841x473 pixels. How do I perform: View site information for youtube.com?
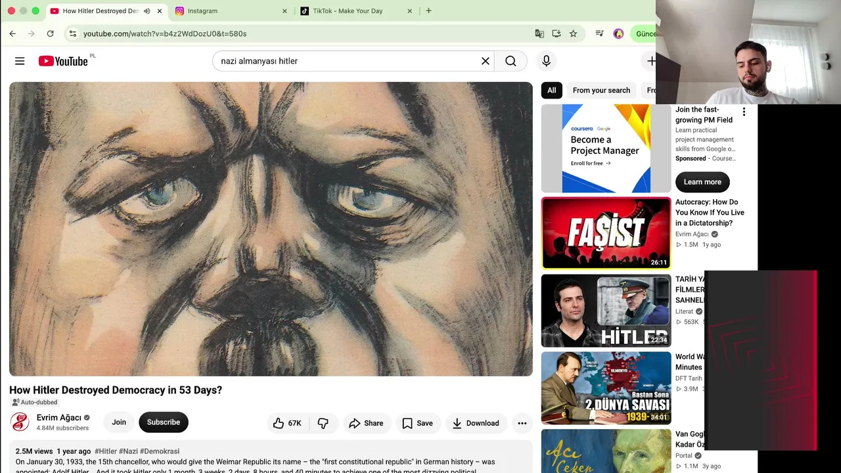(72, 34)
